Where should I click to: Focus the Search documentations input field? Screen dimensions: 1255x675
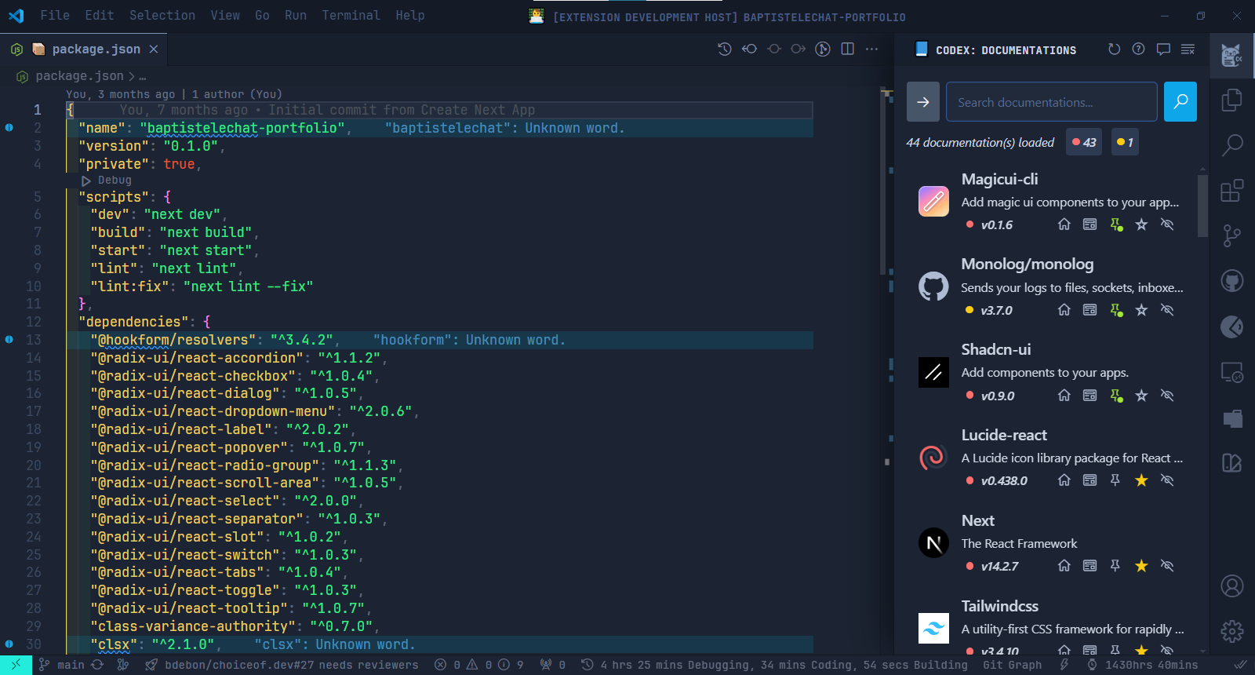1051,102
